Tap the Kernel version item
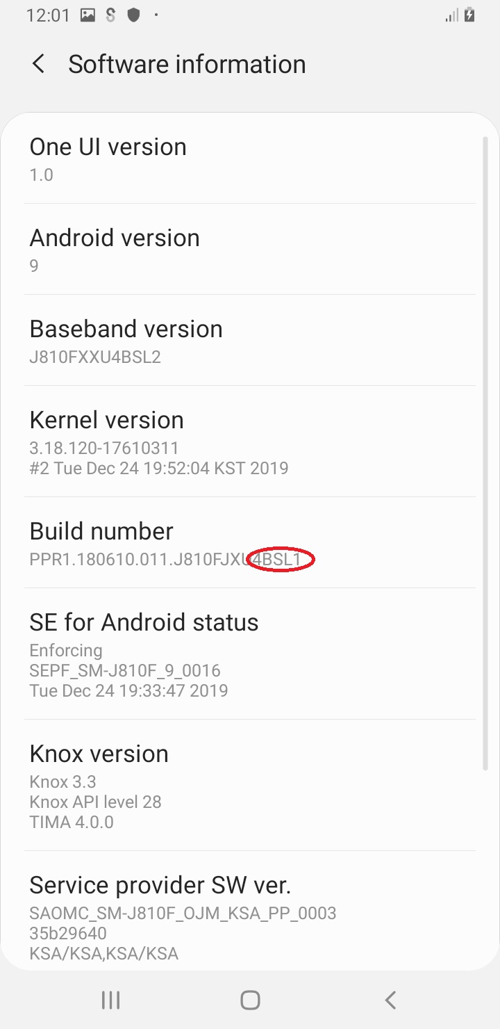This screenshot has width=500, height=1029. click(x=250, y=441)
